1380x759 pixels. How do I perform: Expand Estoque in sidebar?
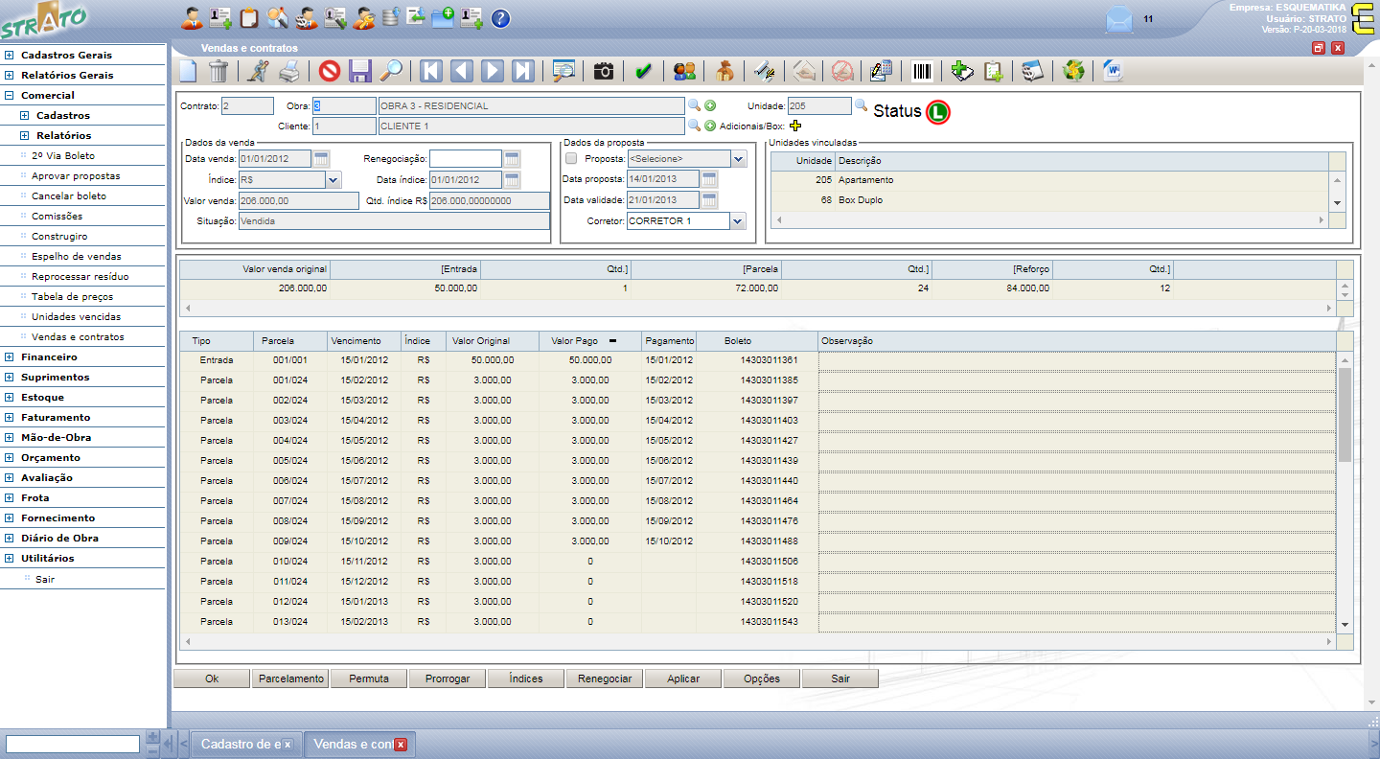click(10, 397)
